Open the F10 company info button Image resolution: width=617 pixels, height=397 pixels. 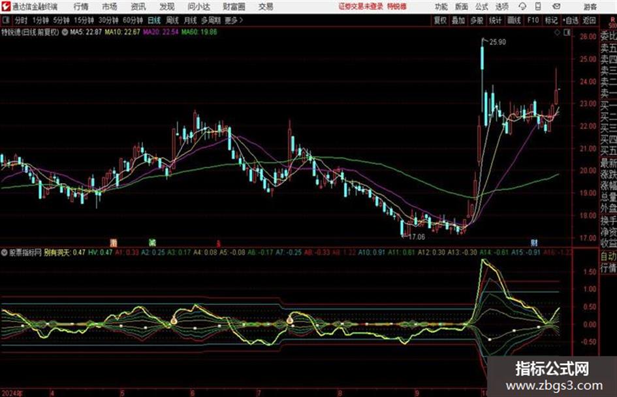tap(533, 20)
